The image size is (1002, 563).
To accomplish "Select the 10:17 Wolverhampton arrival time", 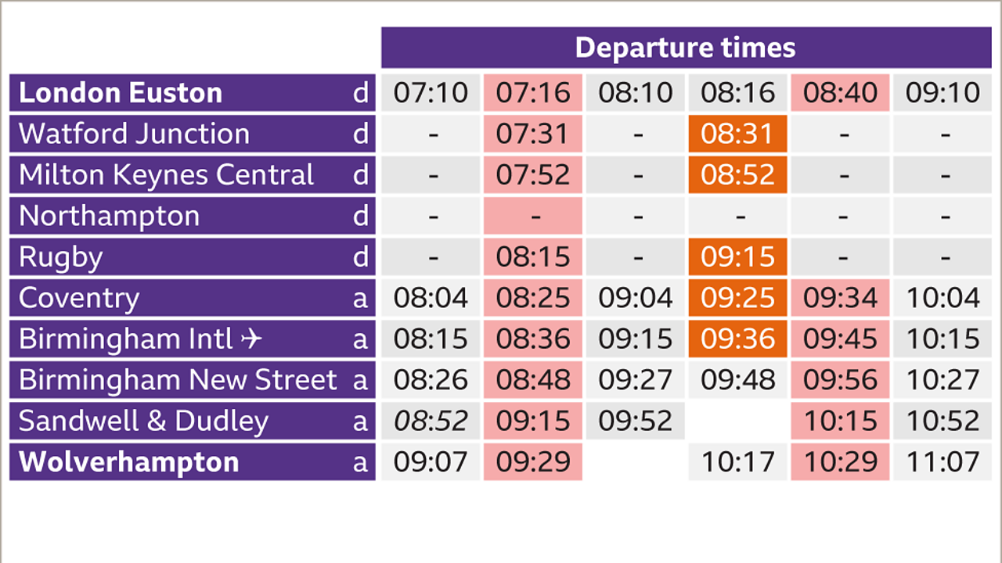I will point(737,461).
